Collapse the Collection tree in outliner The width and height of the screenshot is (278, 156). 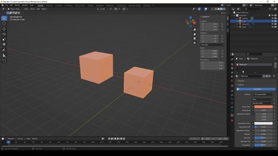235,16
